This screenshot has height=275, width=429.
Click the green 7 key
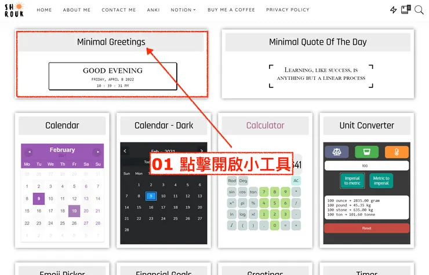[264, 192]
